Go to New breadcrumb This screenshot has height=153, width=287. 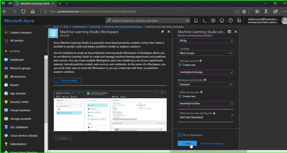[66, 27]
